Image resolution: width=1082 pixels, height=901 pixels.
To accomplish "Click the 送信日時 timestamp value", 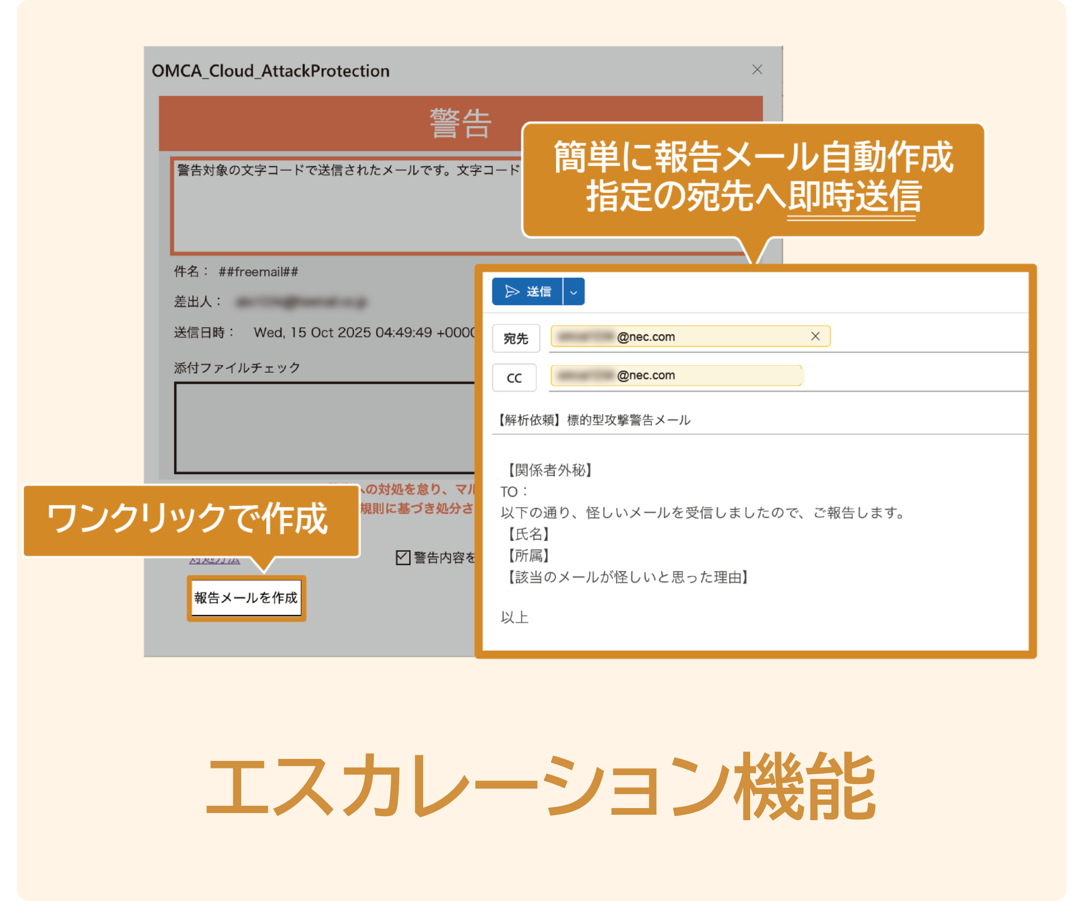I will [x=364, y=333].
